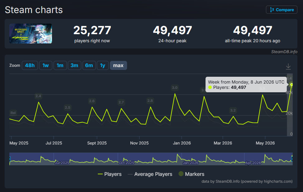Viewport: 303px width, 192px height.
Task: Toggle the Markers series in legend
Action: point(191,174)
